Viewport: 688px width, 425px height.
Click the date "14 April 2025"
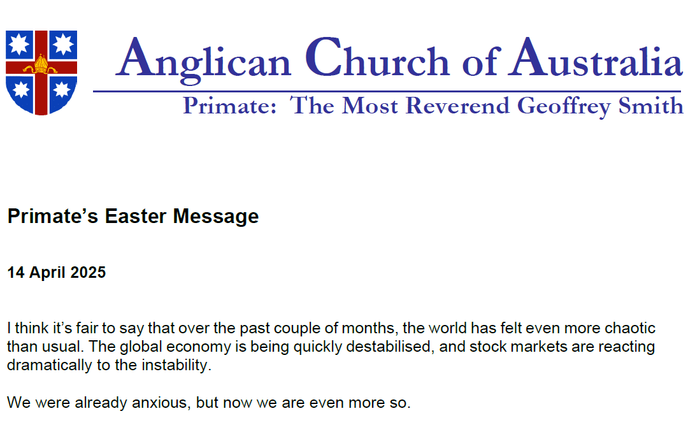pos(57,273)
